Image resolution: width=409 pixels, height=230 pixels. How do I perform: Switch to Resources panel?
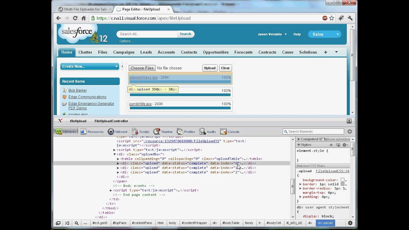point(92,132)
